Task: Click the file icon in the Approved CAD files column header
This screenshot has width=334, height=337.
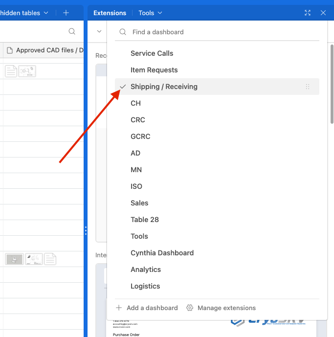Action: tap(10, 50)
